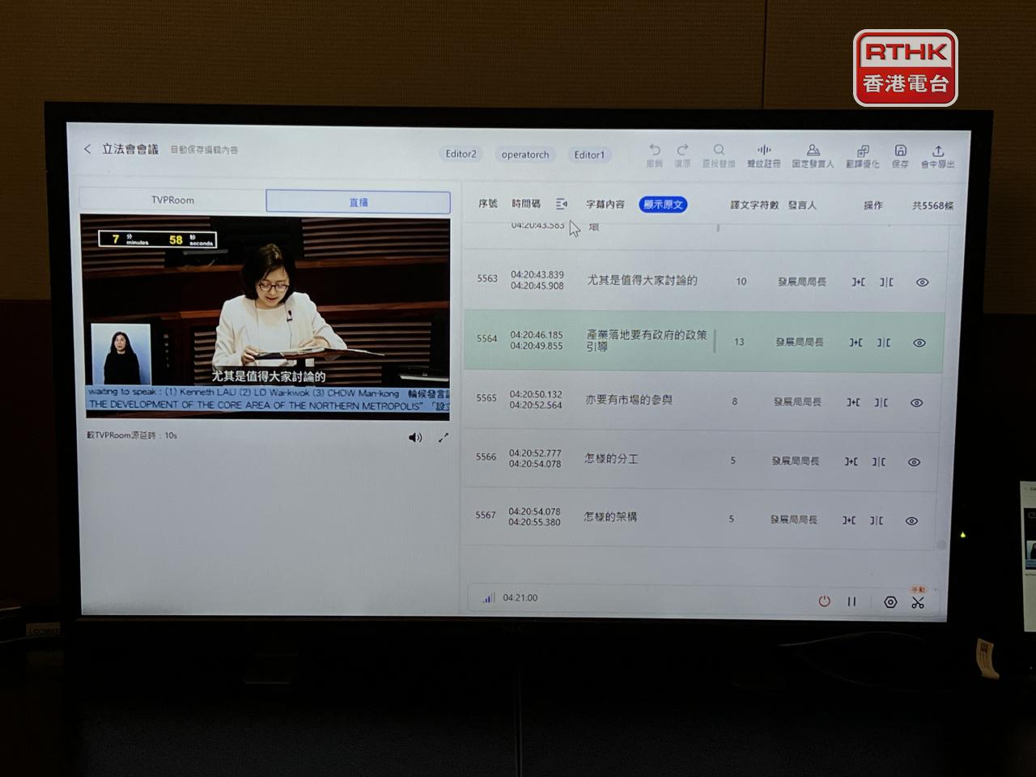Click the undo arrow icon in toolbar
The image size is (1036, 777).
[655, 151]
